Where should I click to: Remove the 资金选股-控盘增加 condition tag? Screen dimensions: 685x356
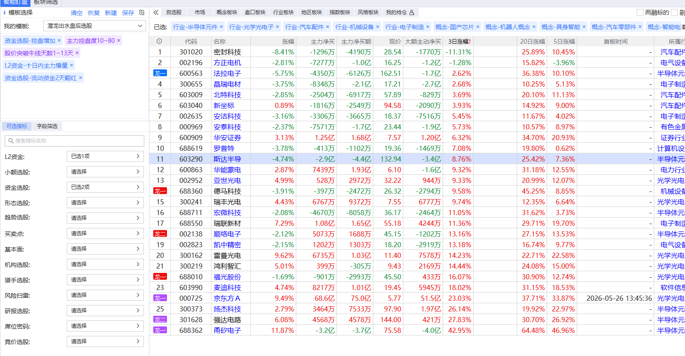click(x=59, y=40)
